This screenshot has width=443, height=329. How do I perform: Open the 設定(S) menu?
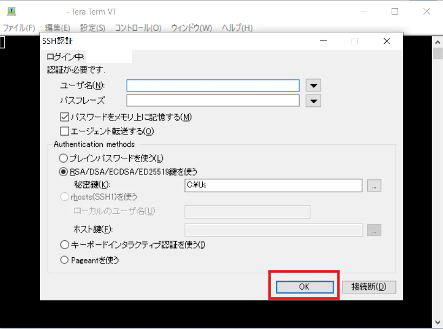[92, 28]
